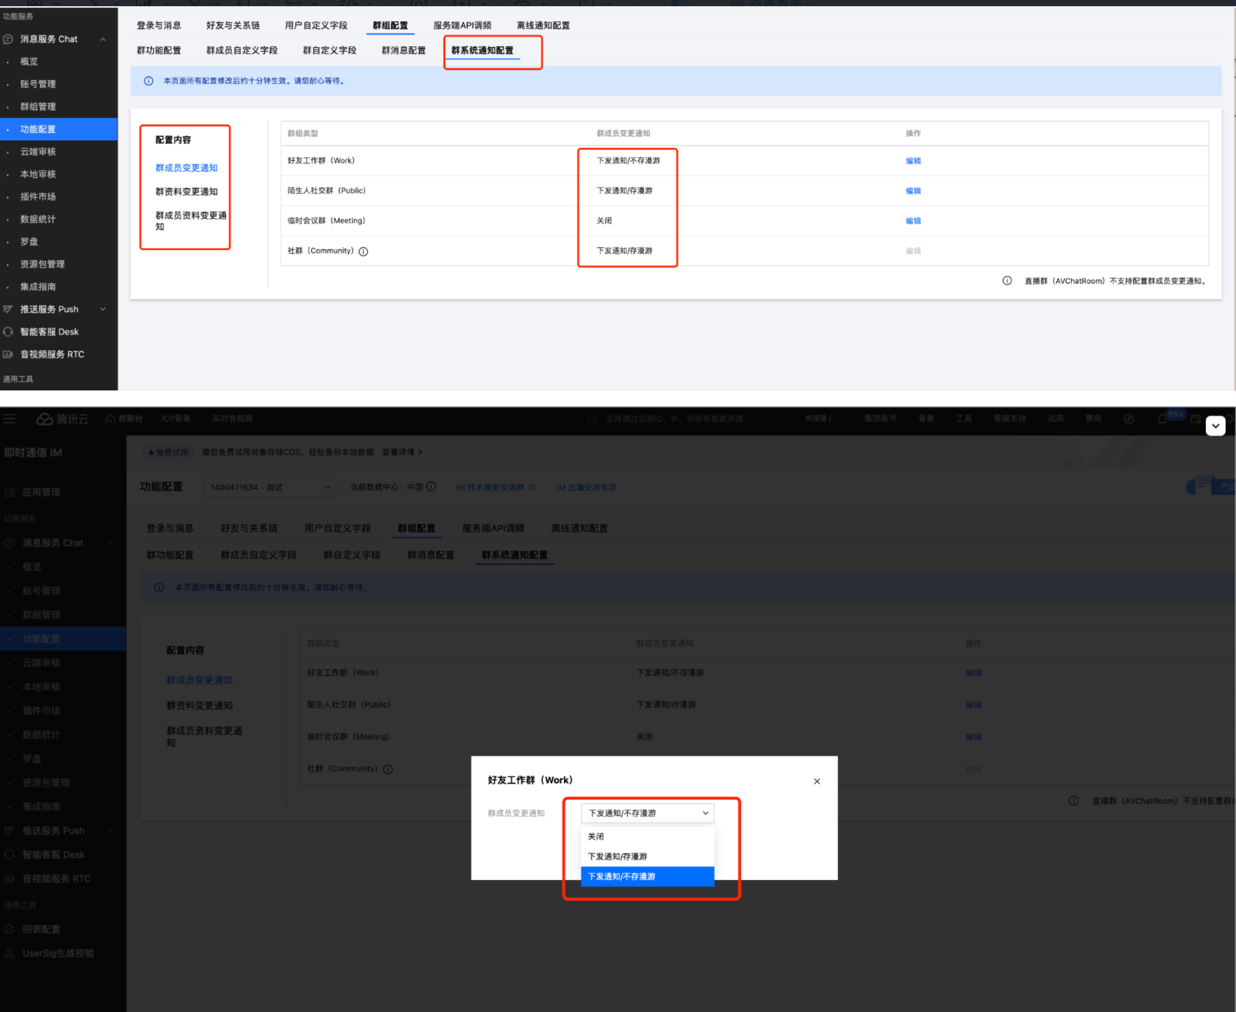1236x1012 pixels.
Task: Open 群组管理 in the upper sidebar
Action: pyautogui.click(x=38, y=106)
